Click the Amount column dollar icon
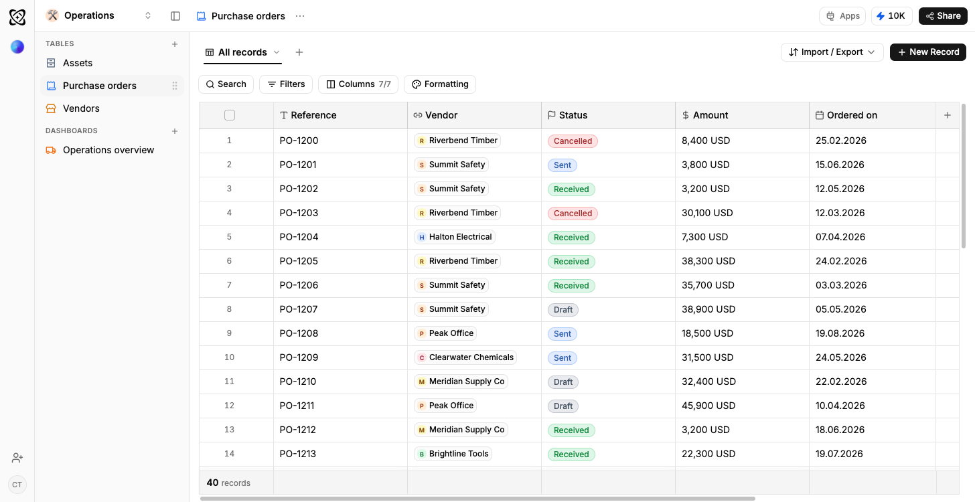 (x=686, y=115)
